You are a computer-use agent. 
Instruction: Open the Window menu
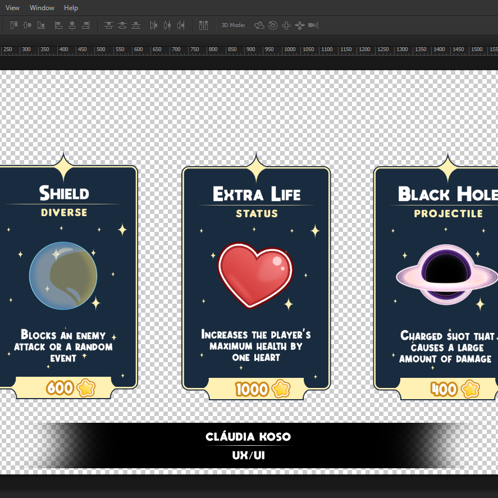pos(42,7)
